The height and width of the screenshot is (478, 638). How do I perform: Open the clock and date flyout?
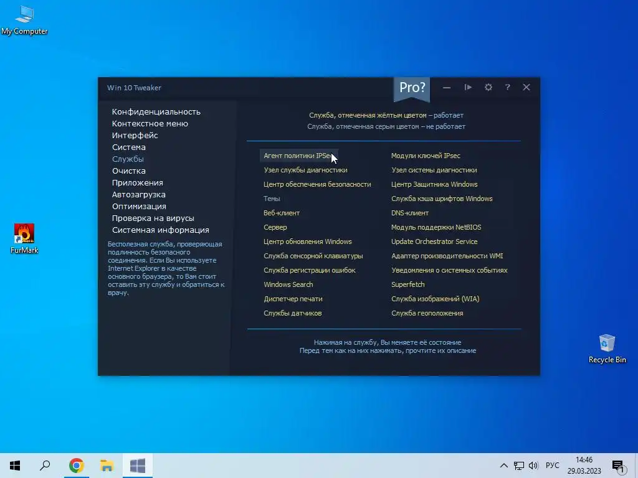point(584,466)
